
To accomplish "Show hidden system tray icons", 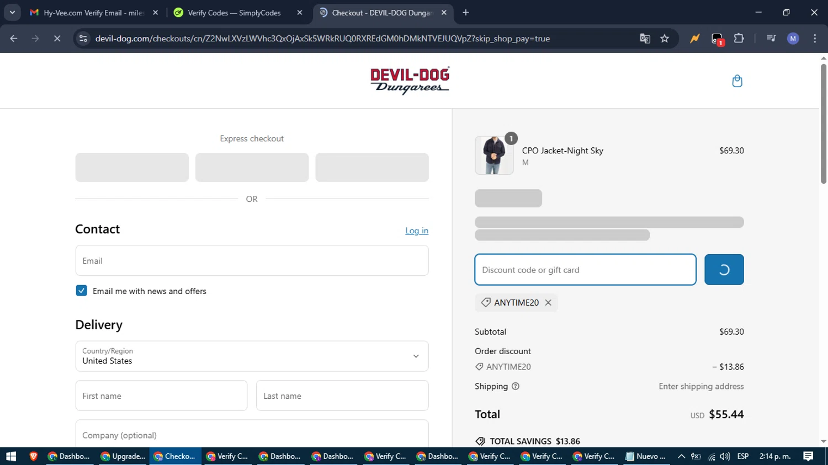I will click(681, 456).
